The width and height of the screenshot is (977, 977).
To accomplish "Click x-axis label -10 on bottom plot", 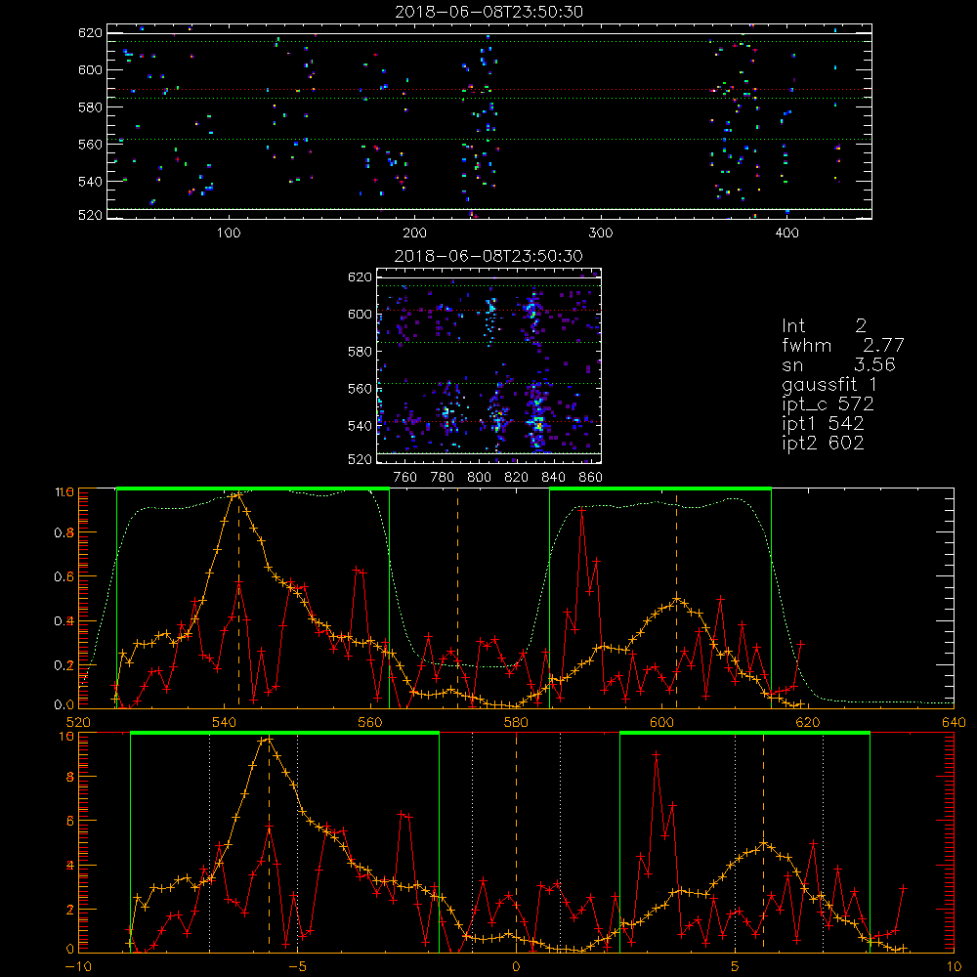I will pos(78,967).
